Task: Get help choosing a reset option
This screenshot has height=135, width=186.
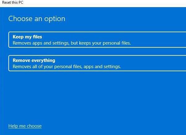Action: pyautogui.click(x=25, y=126)
